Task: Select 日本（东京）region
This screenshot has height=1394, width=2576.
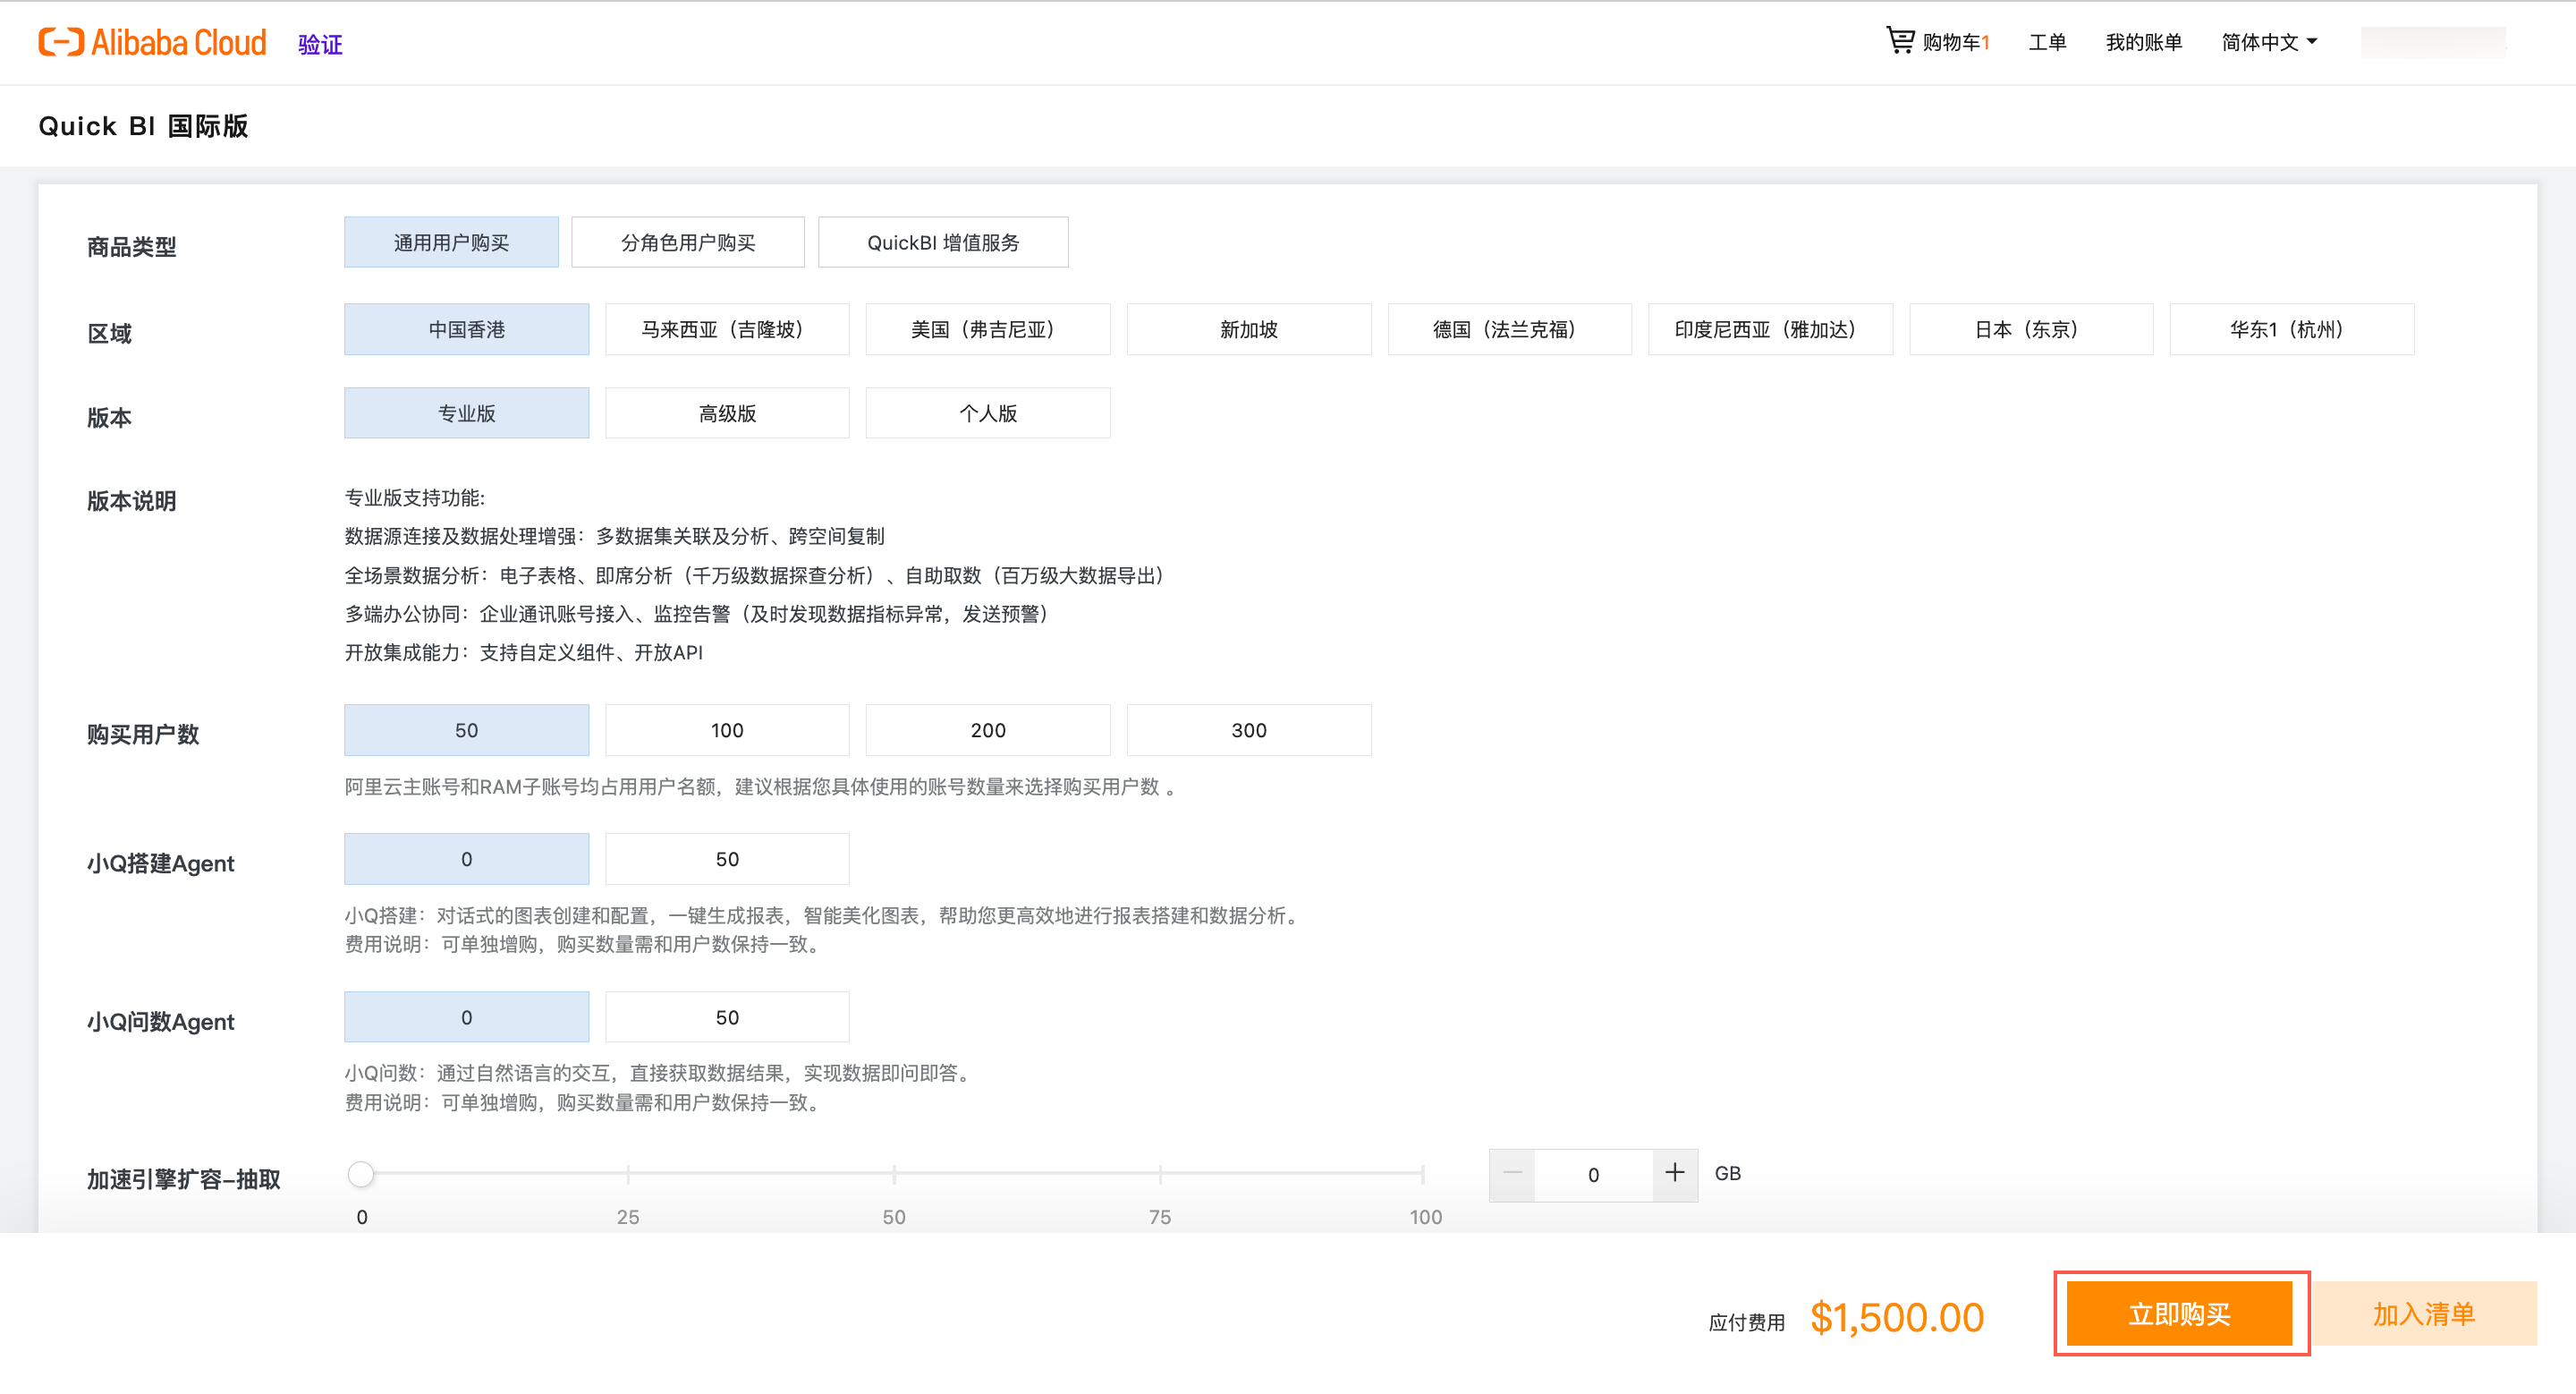Action: [x=2030, y=329]
